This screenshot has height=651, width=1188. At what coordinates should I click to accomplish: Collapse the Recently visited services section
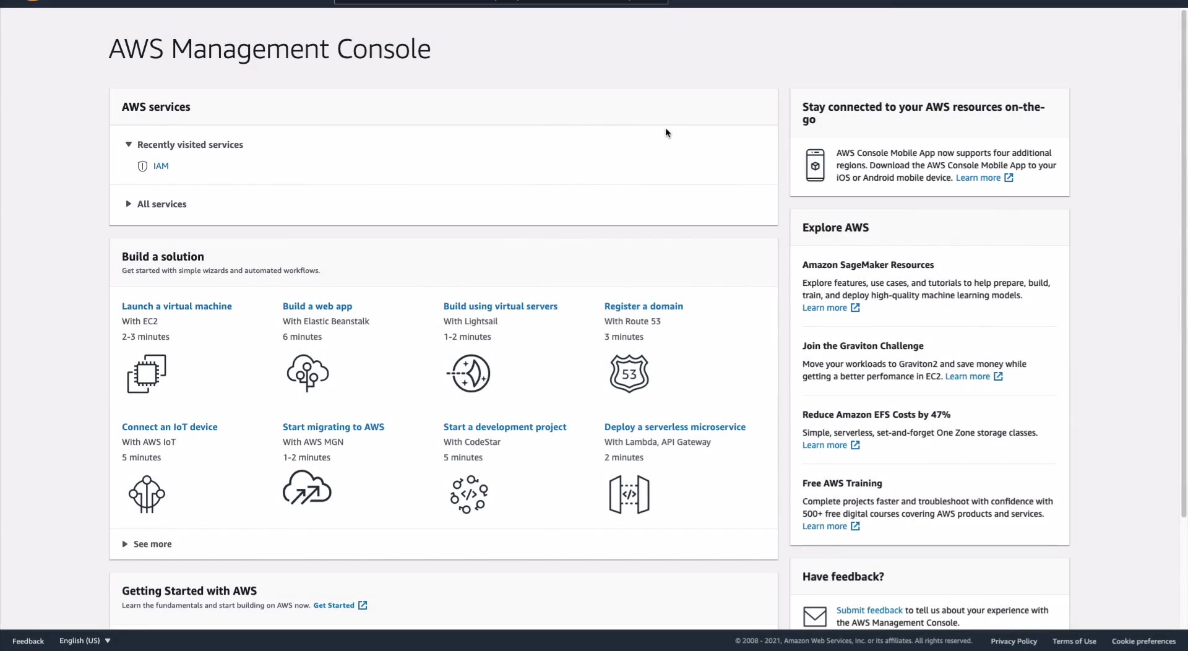[x=129, y=145]
